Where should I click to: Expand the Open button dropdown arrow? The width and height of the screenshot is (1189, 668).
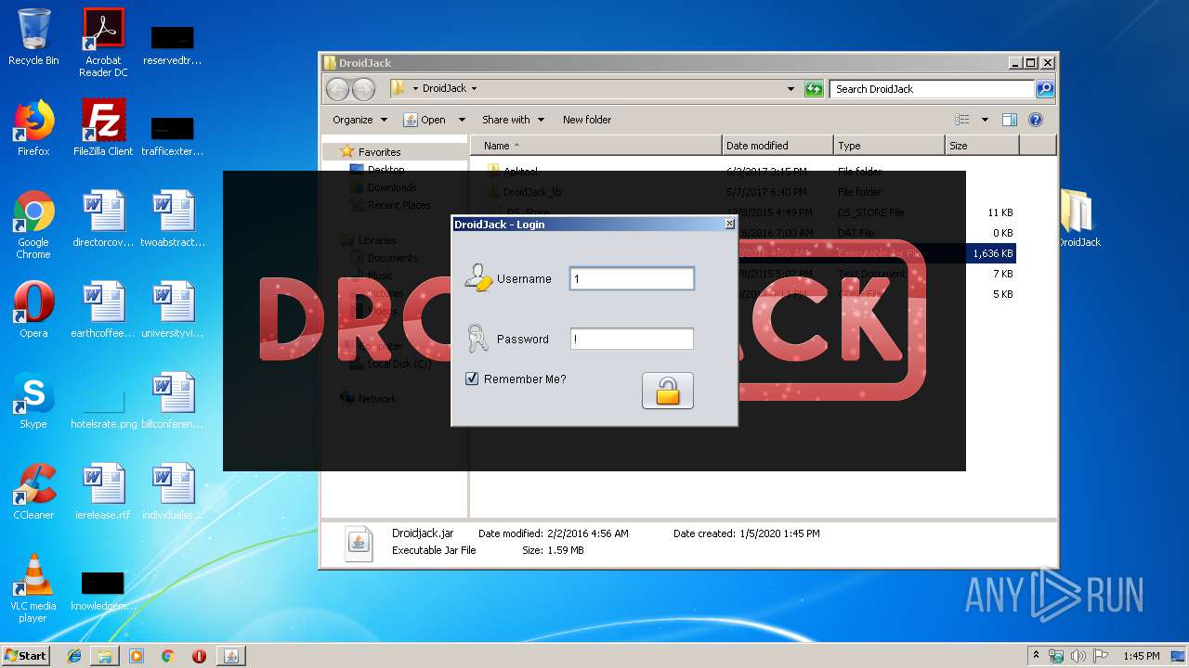tap(462, 120)
